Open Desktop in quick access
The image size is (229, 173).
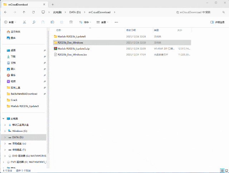point(11,50)
